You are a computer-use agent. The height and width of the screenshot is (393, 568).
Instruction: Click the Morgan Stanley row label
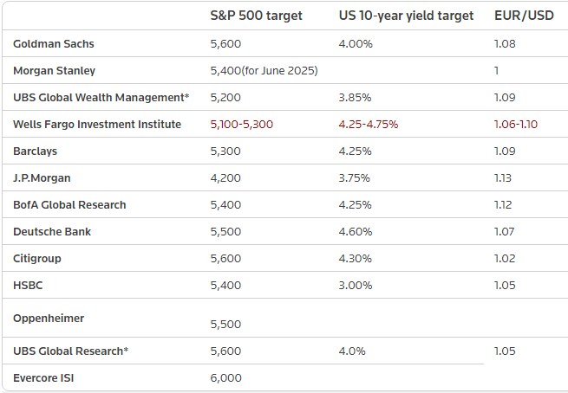[x=55, y=70]
